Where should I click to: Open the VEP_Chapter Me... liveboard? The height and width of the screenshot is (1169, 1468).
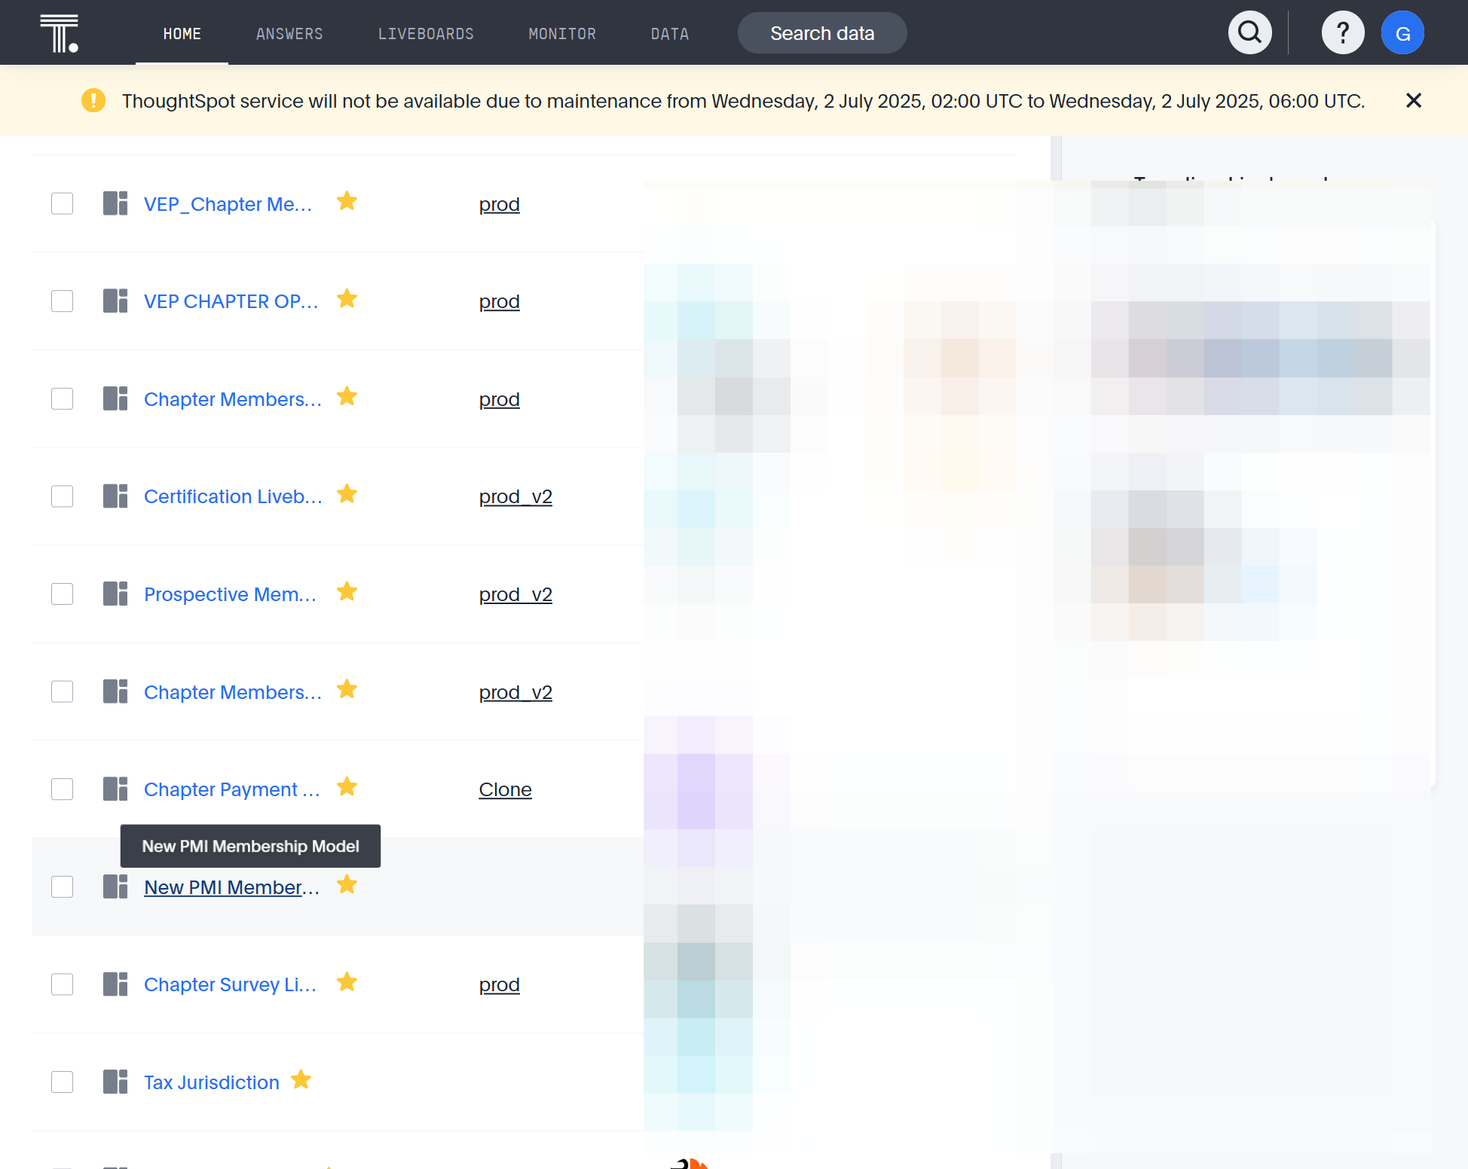(x=228, y=204)
